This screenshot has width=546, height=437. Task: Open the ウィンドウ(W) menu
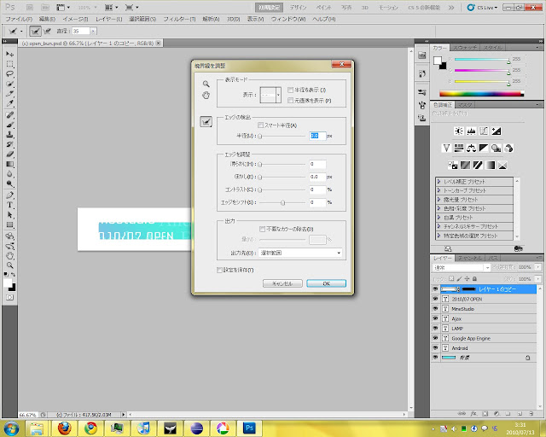(288, 19)
